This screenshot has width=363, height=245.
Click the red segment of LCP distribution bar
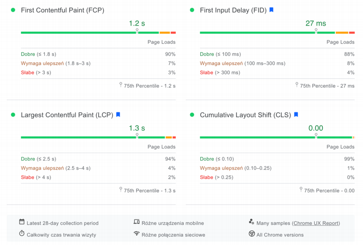(x=174, y=137)
